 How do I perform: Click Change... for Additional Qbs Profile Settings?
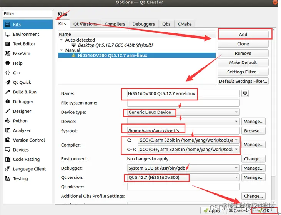tap(253, 196)
